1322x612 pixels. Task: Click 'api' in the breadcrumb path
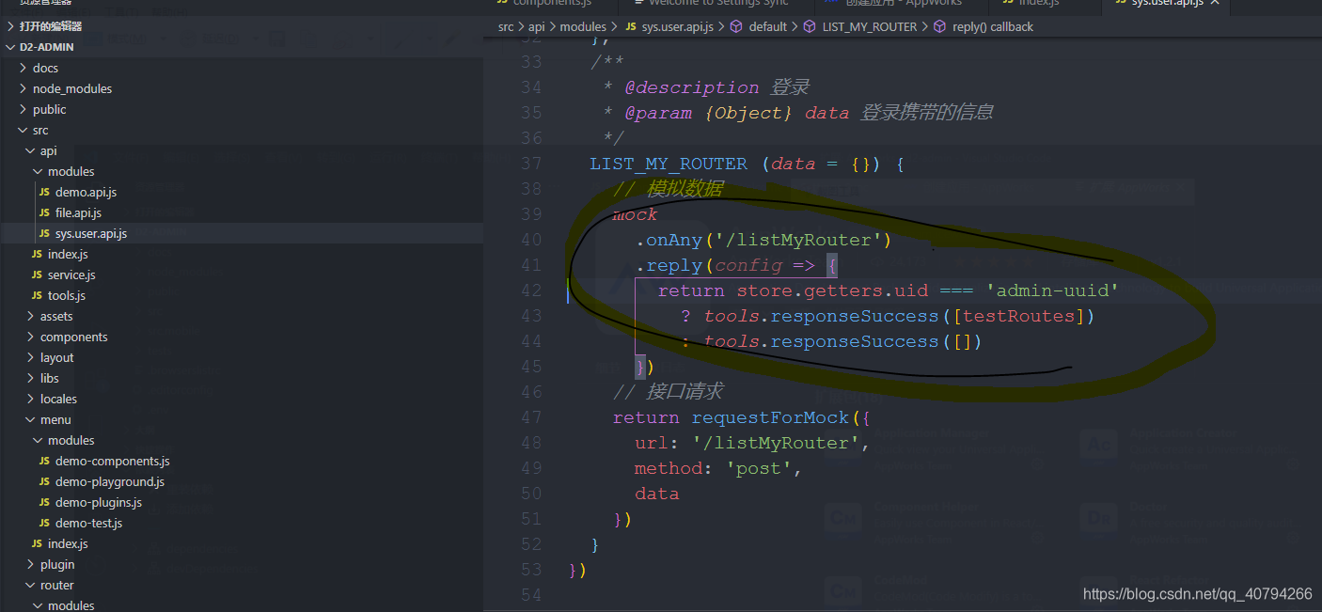(x=536, y=26)
